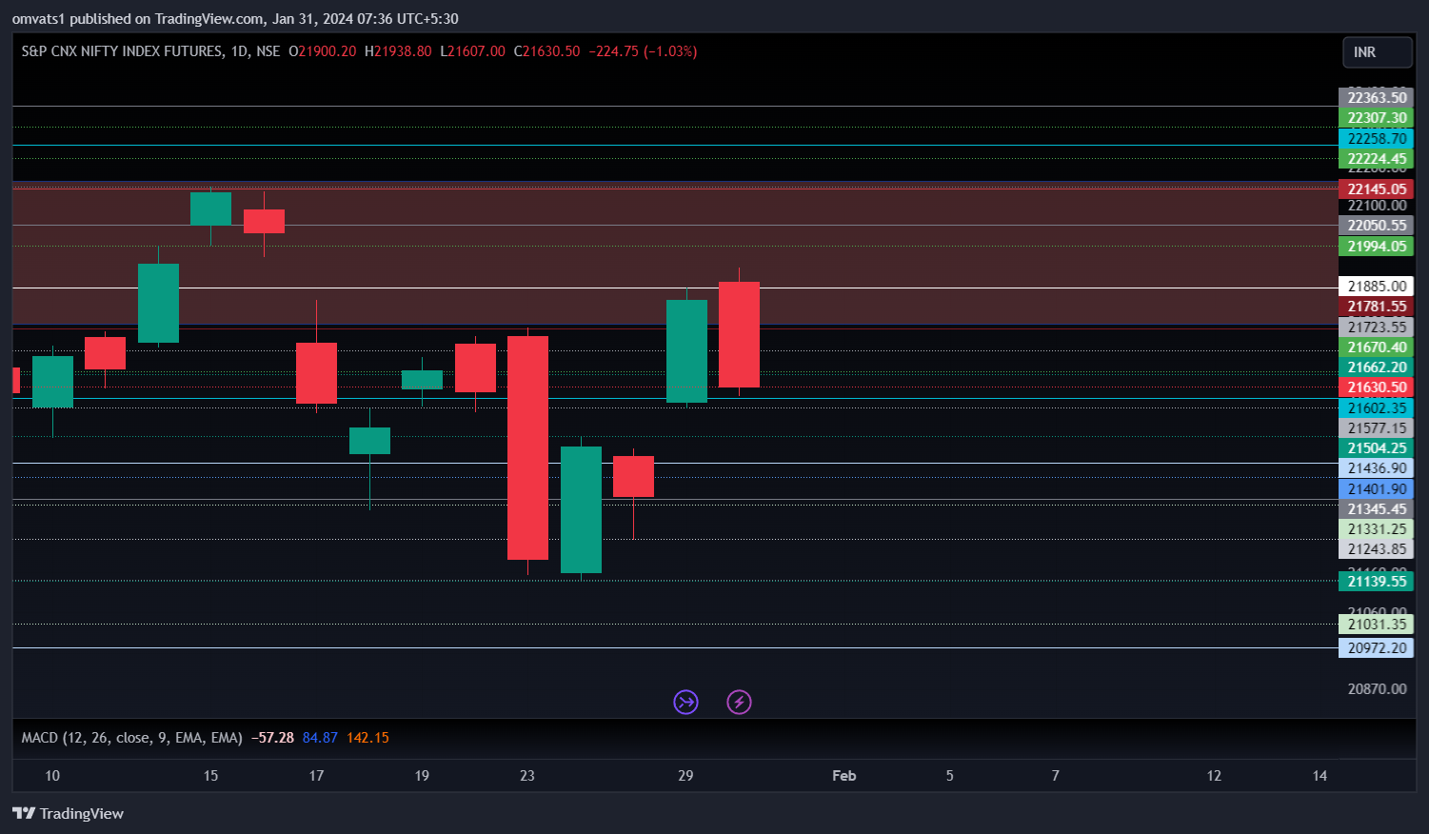The height and width of the screenshot is (834, 1429).
Task: Click the MACD histogram value −57.28
Action: click(x=272, y=738)
